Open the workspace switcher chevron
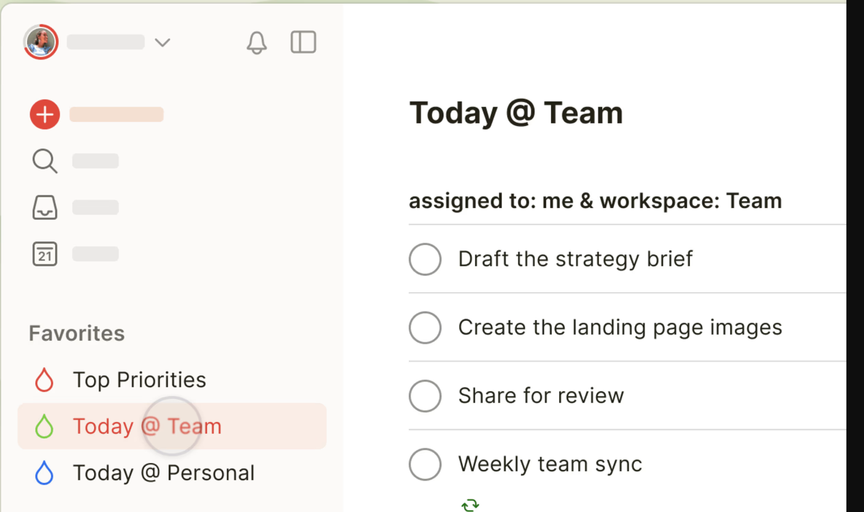The width and height of the screenshot is (864, 512). [162, 43]
